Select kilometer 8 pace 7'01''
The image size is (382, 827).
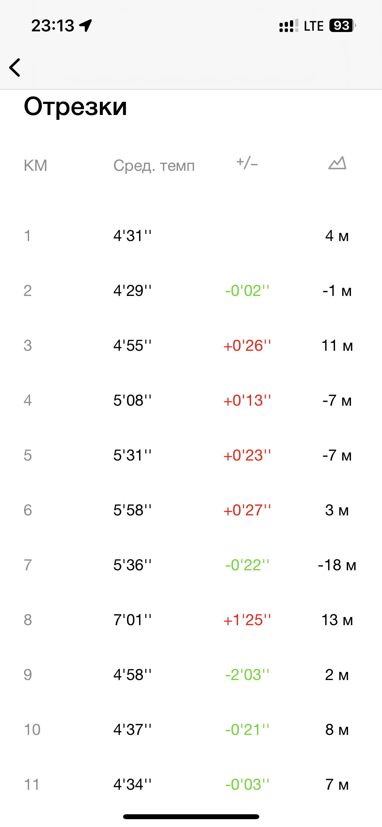[132, 620]
